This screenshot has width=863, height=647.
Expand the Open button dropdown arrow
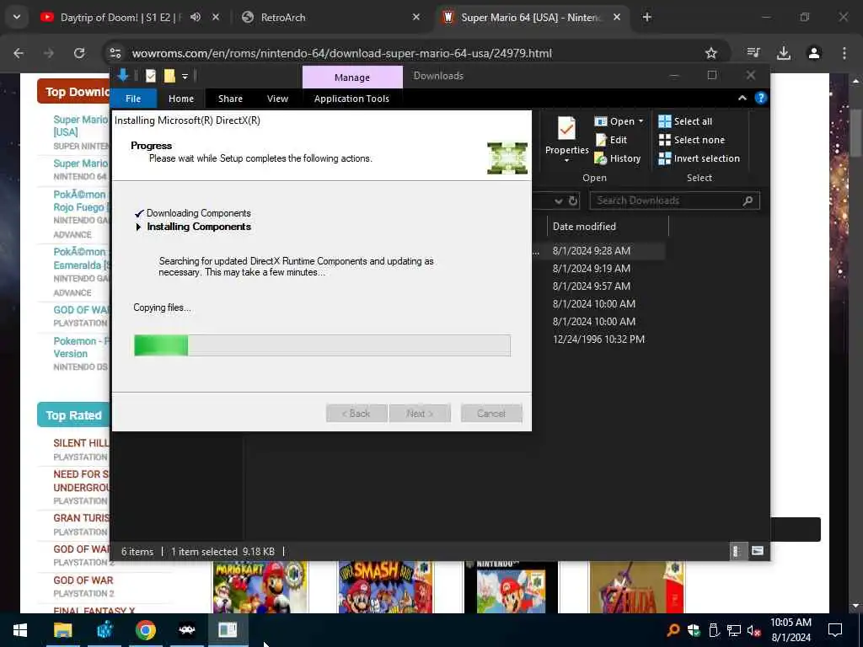(641, 121)
